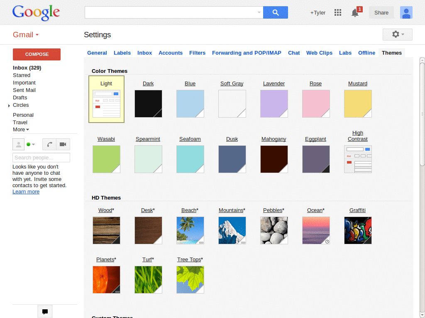Click the Google logo
425x318 pixels.
(36, 13)
